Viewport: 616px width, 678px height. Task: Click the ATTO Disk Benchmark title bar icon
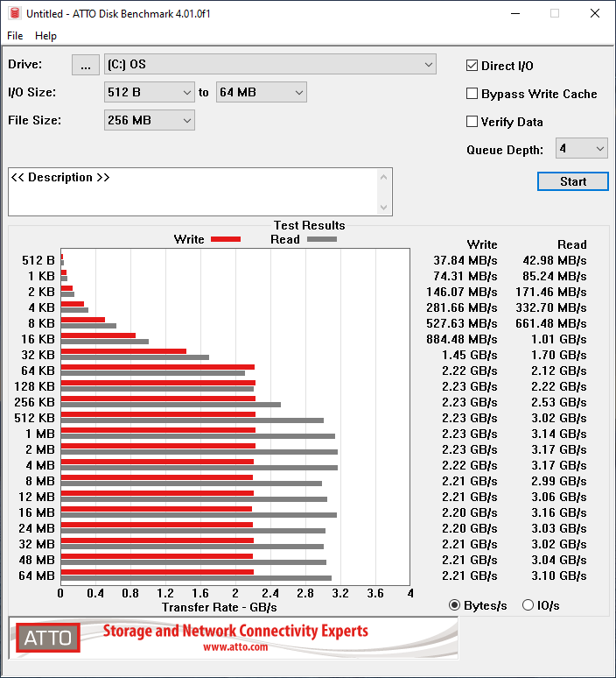point(15,13)
